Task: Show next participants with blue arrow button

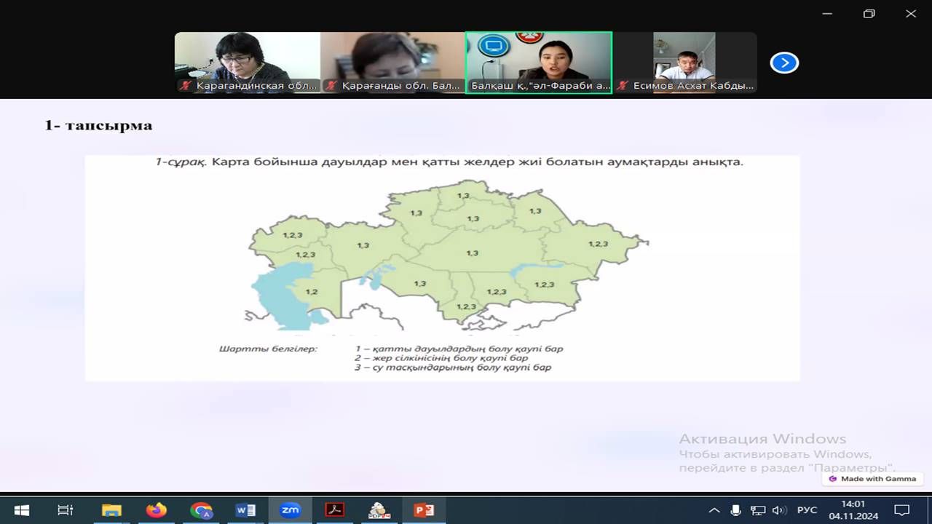Action: click(x=784, y=63)
